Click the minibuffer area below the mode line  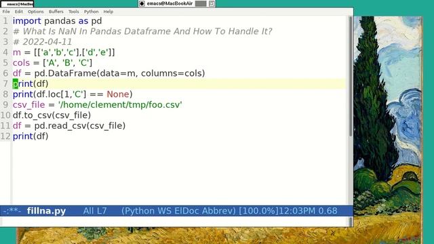pyautogui.click(x=174, y=222)
